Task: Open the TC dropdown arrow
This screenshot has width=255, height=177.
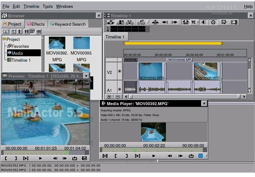Action: click(198, 22)
